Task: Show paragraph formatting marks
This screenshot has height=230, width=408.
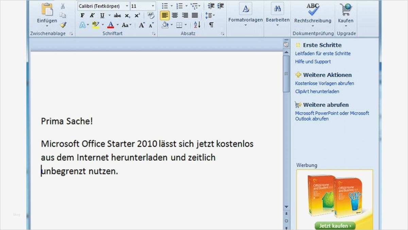Action: 211,24
